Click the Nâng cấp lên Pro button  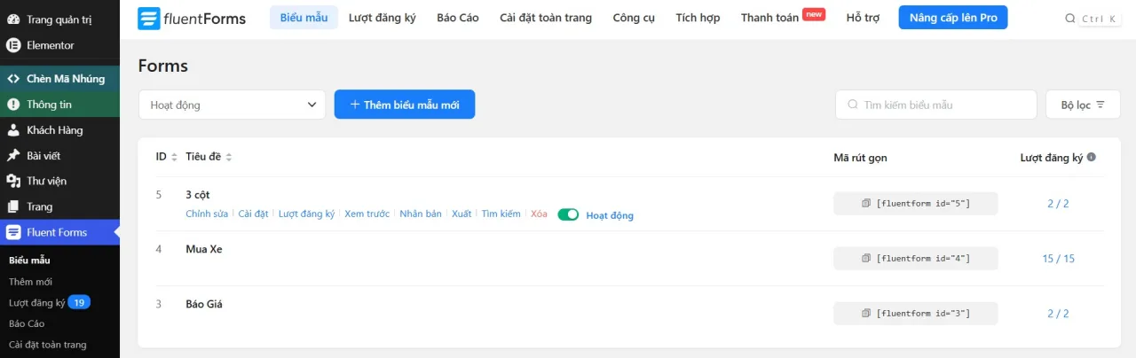(953, 18)
